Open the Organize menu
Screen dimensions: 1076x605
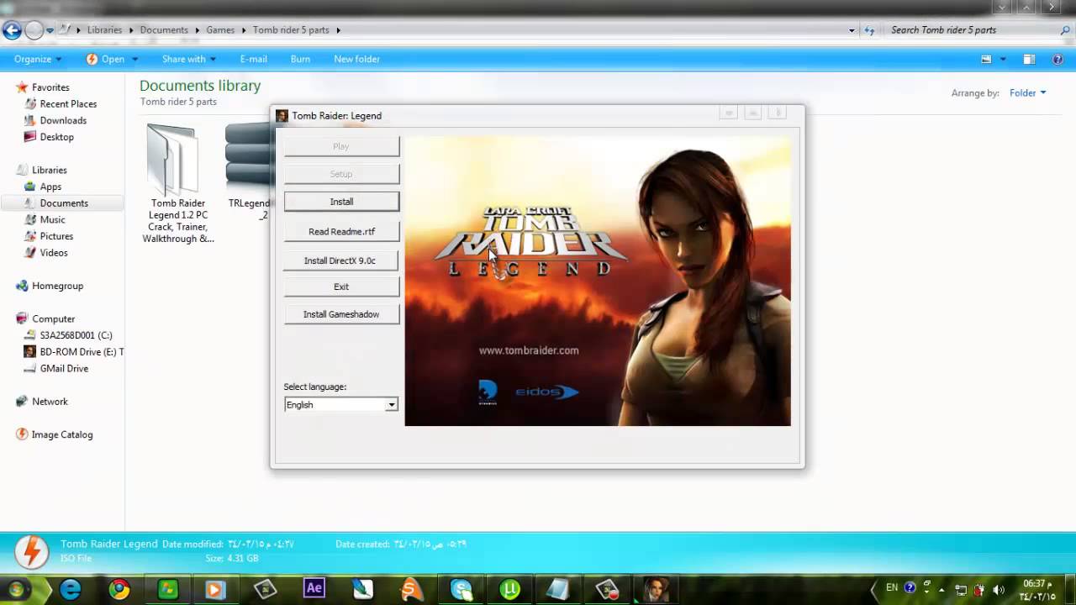tap(37, 59)
